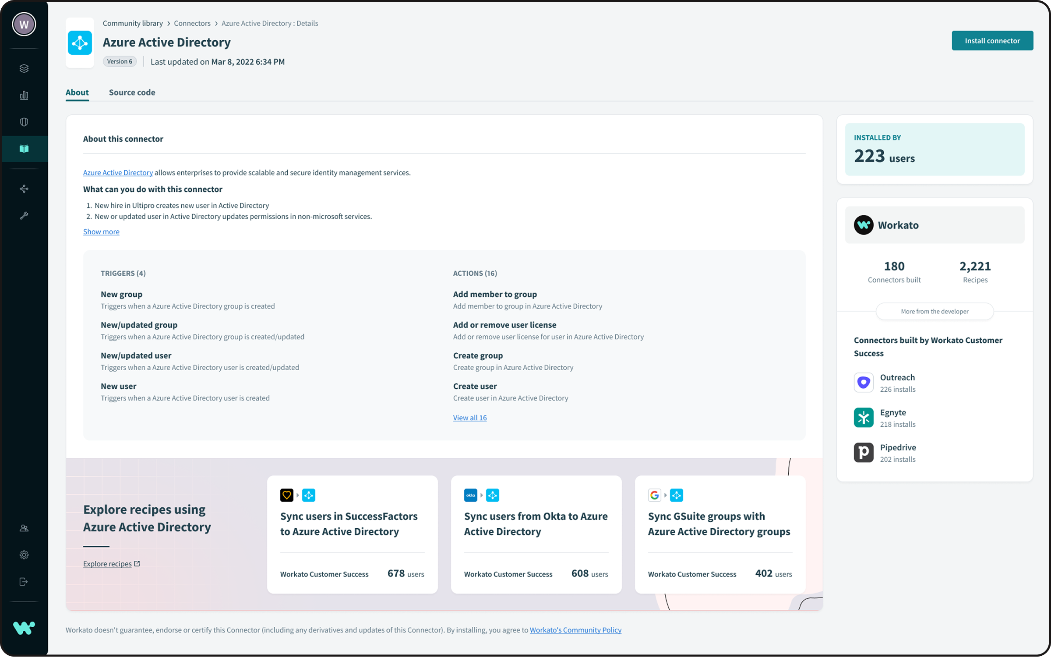Click the Workato logo at sidebar bottom
The image size is (1051, 657).
pyautogui.click(x=25, y=629)
